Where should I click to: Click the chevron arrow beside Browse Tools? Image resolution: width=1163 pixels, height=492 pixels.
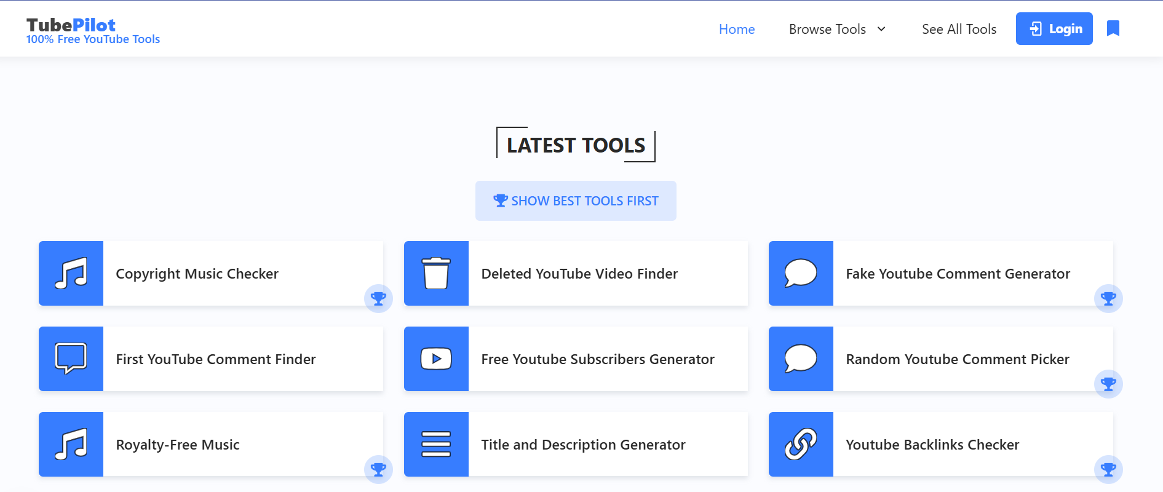881,29
